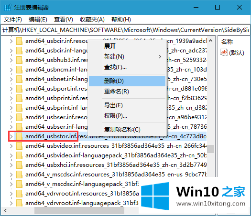Image resolution: width=251 pixels, height=216 pixels.
Task: Open the 帮助(H) menu
Action: (121, 20)
